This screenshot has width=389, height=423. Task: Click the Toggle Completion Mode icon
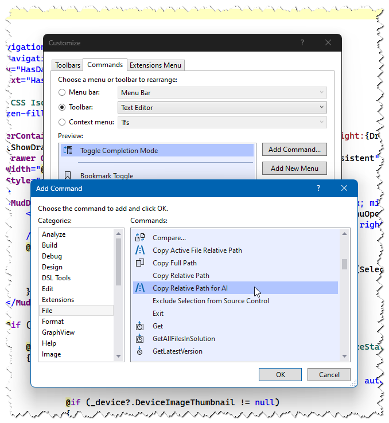68,151
